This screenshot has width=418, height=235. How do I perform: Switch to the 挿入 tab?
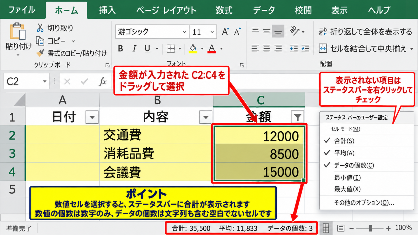[107, 10]
